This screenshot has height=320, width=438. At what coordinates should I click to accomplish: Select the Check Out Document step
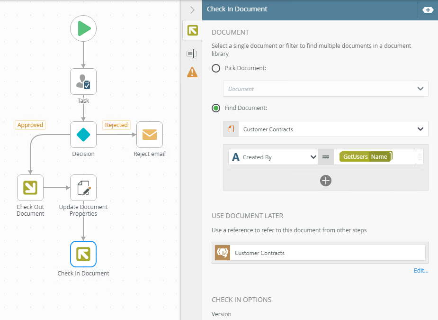30,188
